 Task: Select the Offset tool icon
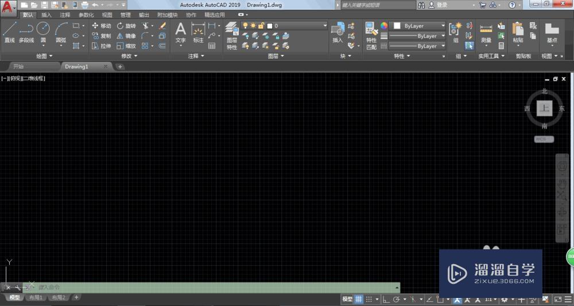162,46
